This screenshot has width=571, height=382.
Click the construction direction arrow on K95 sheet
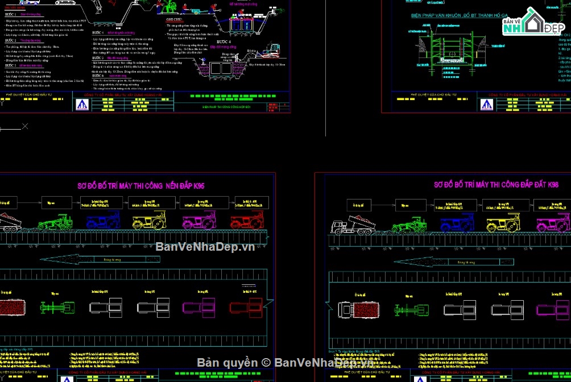100,259
